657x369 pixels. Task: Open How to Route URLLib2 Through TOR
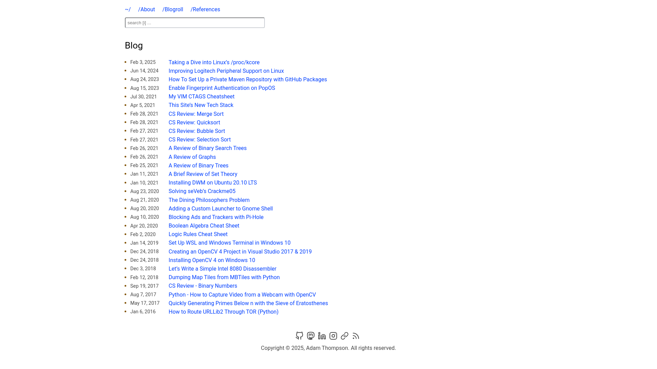223,312
